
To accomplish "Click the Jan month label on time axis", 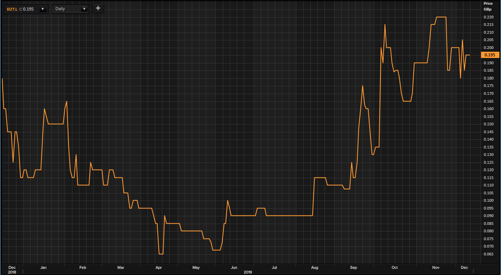I will tap(43, 268).
